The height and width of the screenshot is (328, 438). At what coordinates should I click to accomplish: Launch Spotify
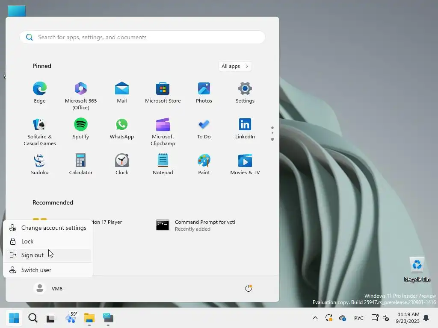81,129
